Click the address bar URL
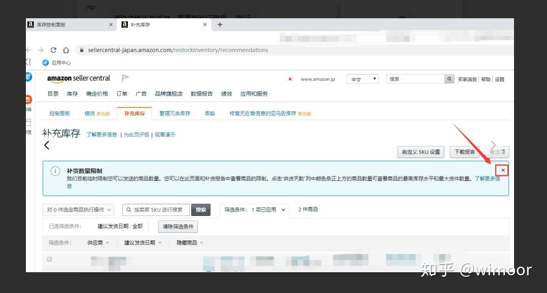547x293 pixels. point(178,50)
